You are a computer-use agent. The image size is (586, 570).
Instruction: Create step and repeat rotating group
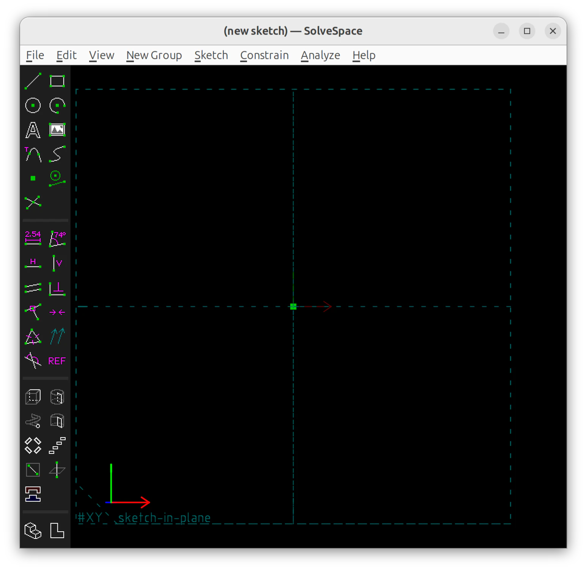[x=33, y=446]
